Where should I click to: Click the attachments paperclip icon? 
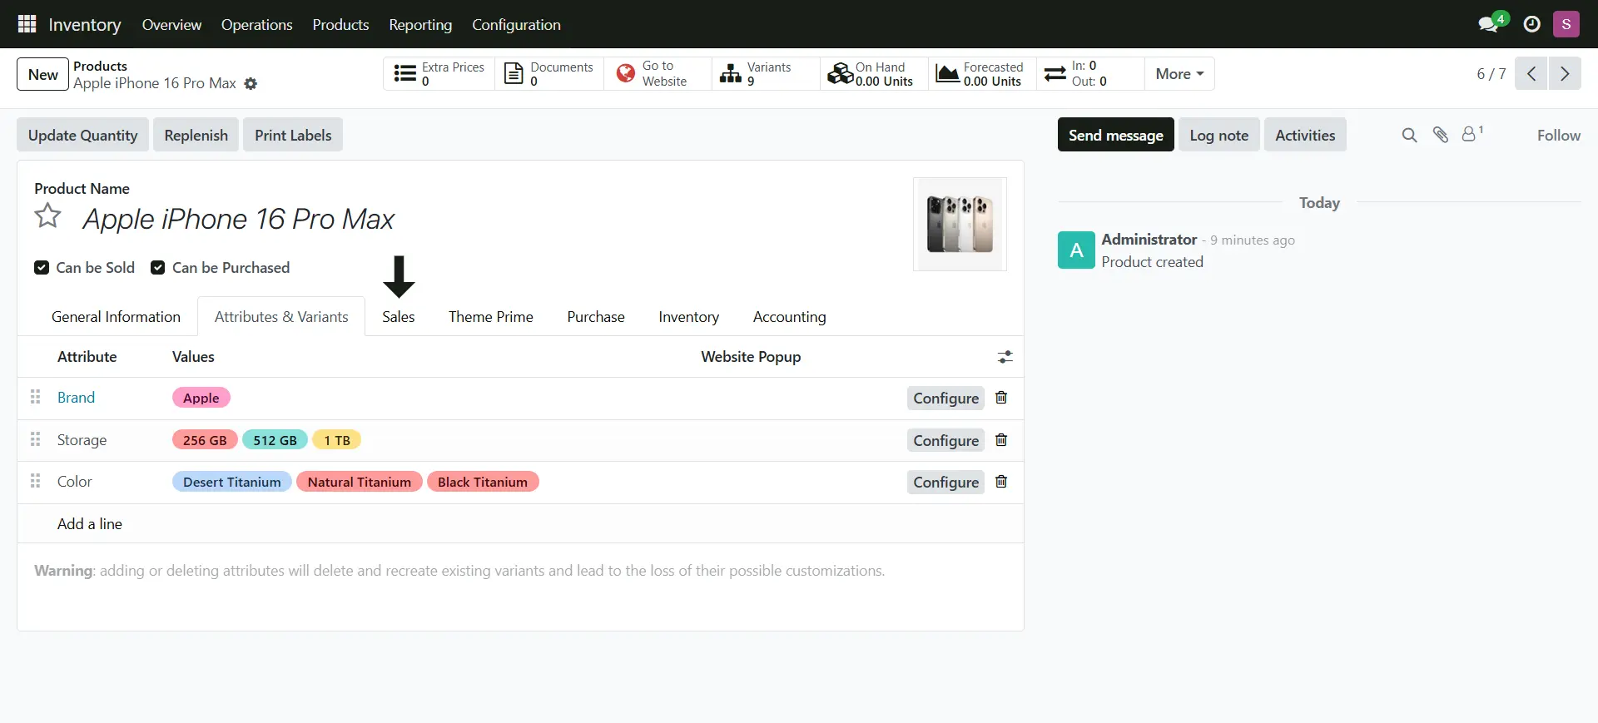click(1440, 135)
